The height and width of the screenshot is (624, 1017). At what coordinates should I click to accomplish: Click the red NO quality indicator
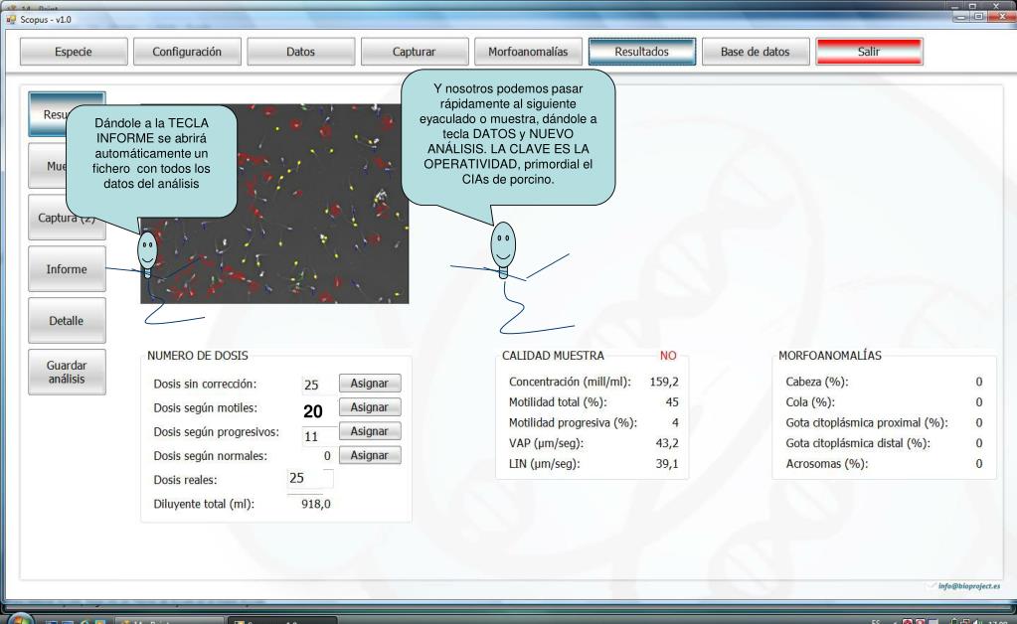[668, 356]
